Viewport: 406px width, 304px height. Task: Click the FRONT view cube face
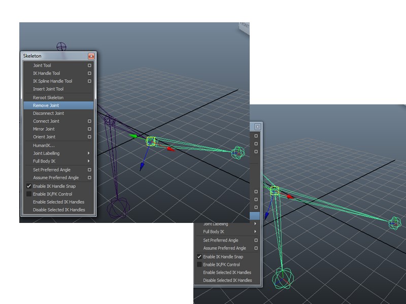(244, 28)
